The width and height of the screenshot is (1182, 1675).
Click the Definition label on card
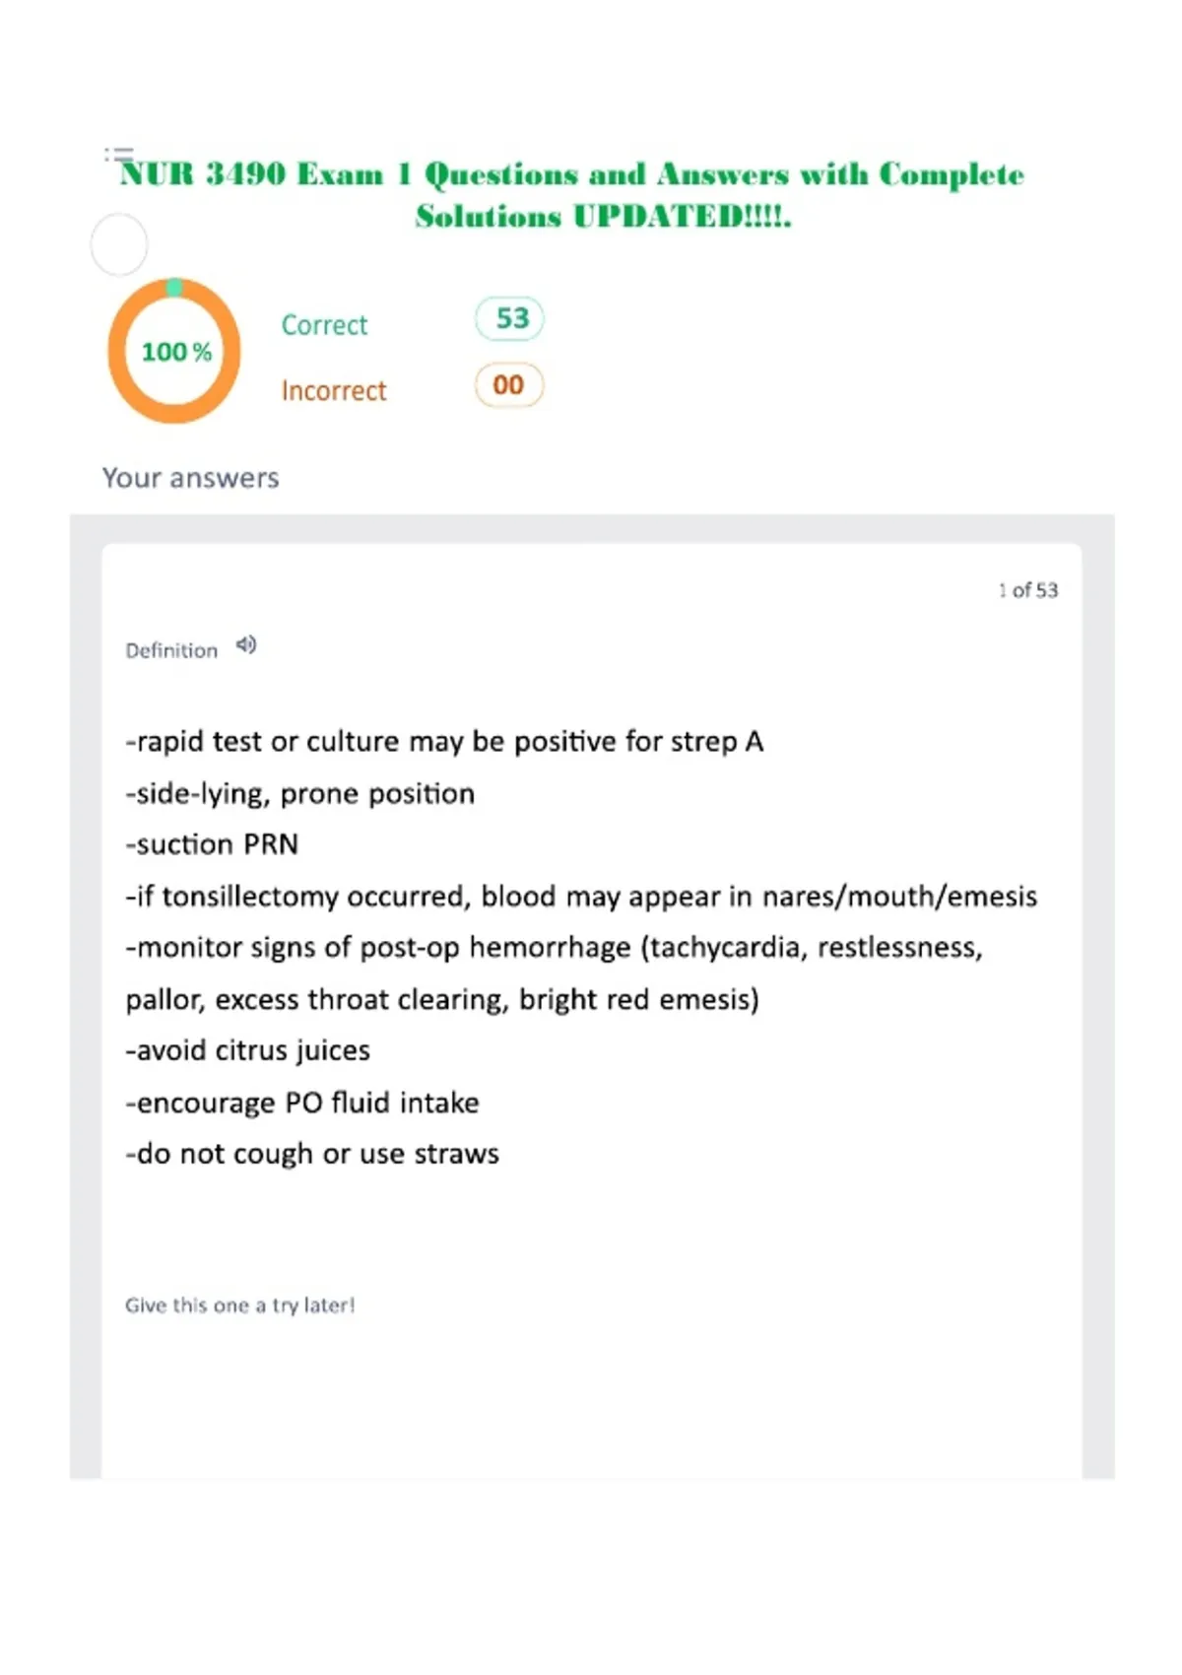(x=171, y=650)
